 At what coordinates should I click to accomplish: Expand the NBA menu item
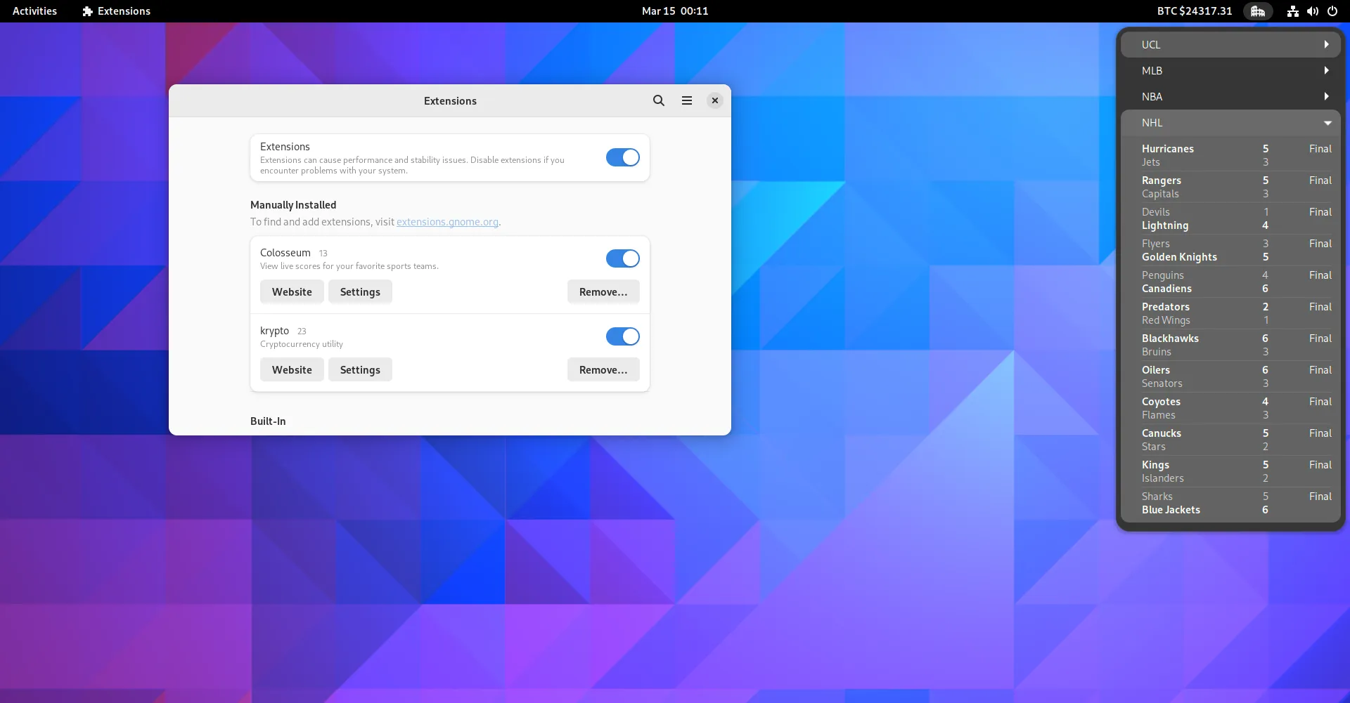coord(1230,96)
